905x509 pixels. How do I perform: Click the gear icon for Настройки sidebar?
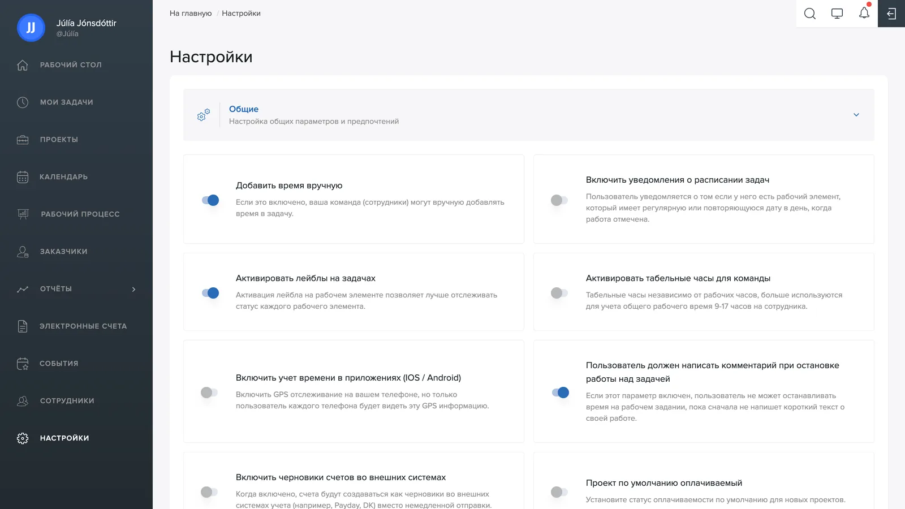[23, 438]
